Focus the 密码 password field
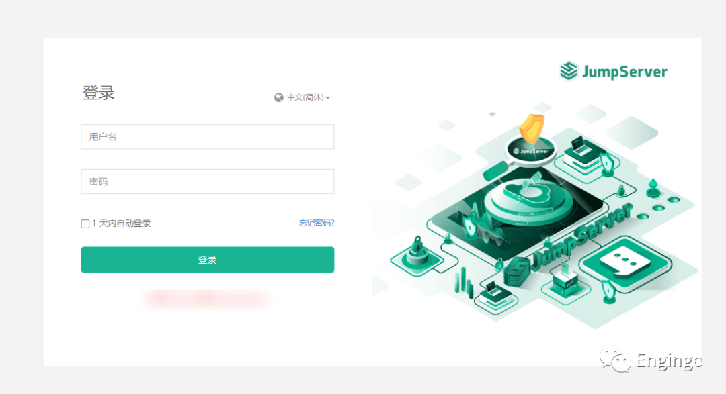 click(208, 181)
